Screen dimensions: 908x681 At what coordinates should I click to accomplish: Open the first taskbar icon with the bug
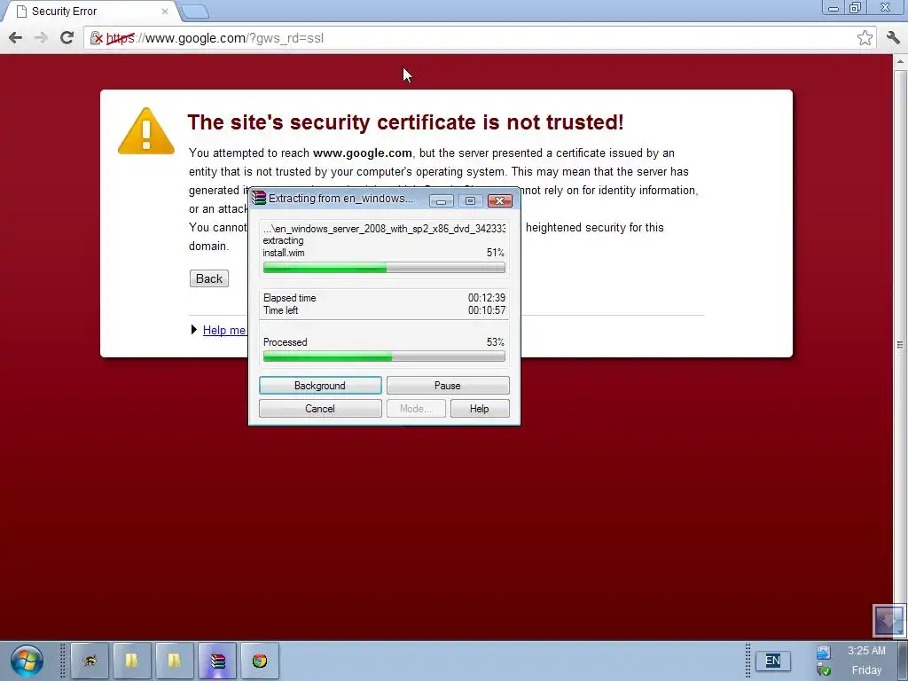90,661
